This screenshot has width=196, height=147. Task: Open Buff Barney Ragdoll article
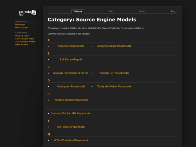click(x=71, y=60)
